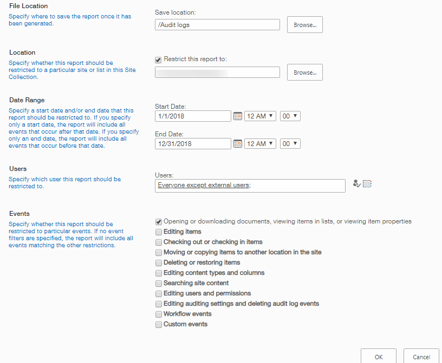
Task: Select the Everyone except external users entry
Action: click(x=204, y=185)
